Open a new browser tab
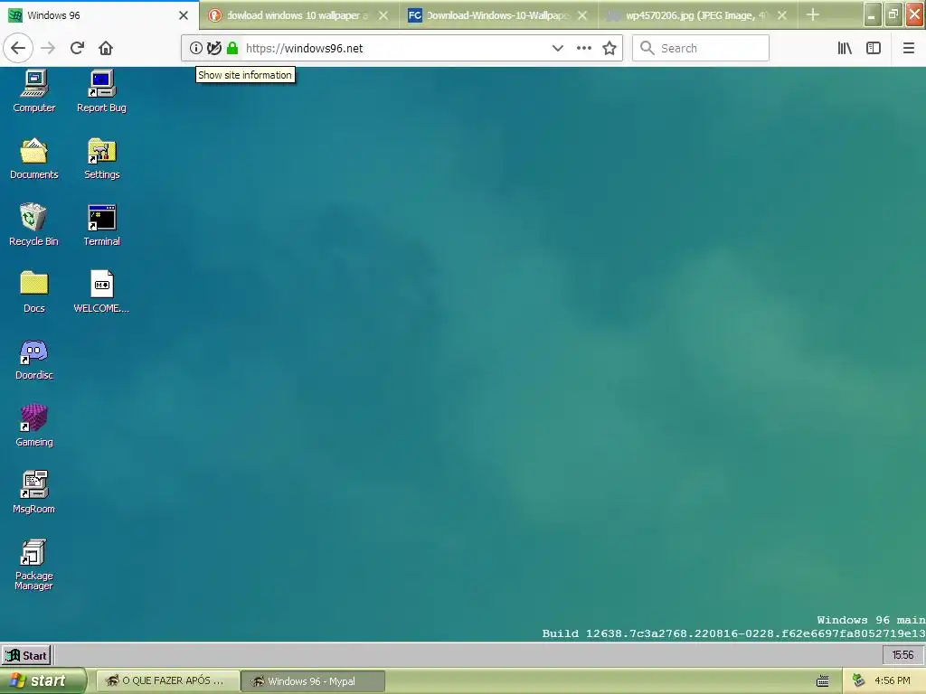Viewport: 926px width, 694px height. (813, 14)
